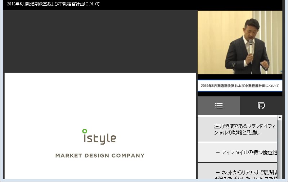The image size is (288, 182).
Task: Select chapter 注力領域であるブランドオフィシャルの戦略と見通し
Action: 237,129
